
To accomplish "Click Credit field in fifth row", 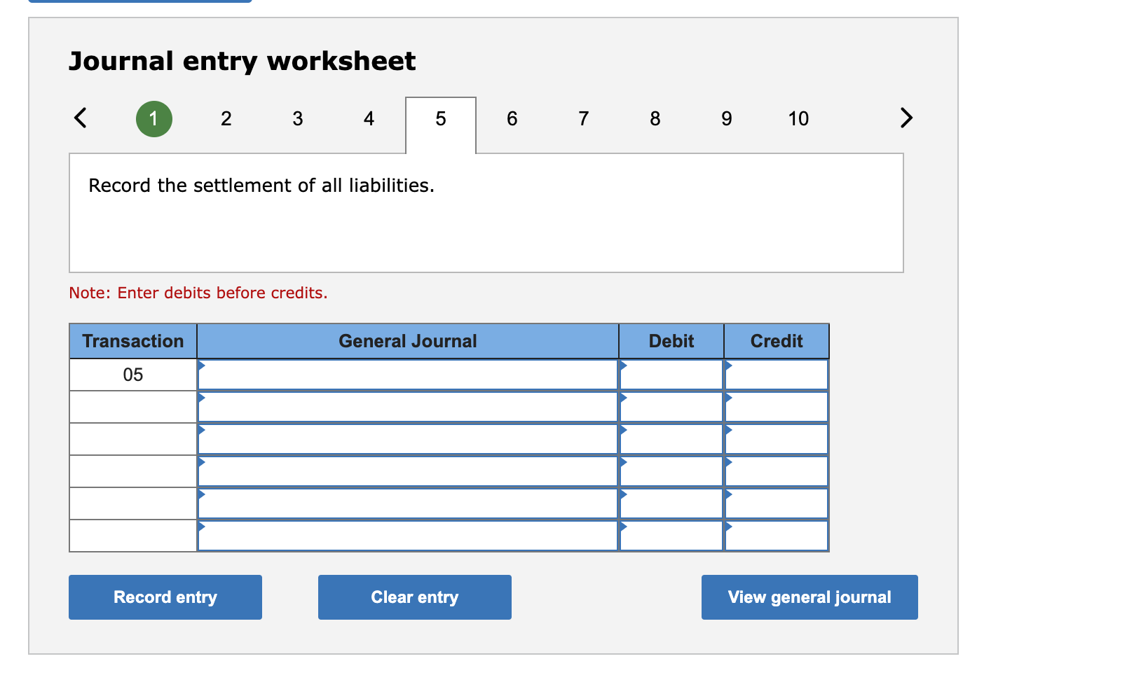I will (x=777, y=503).
